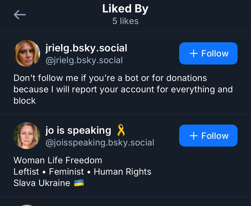Tap the partially visible third avatar at the bottom
The image size is (251, 206).
pyautogui.click(x=27, y=205)
